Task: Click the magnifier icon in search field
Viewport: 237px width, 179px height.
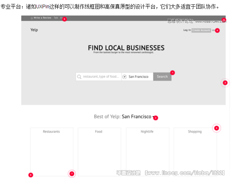Action: point(79,77)
